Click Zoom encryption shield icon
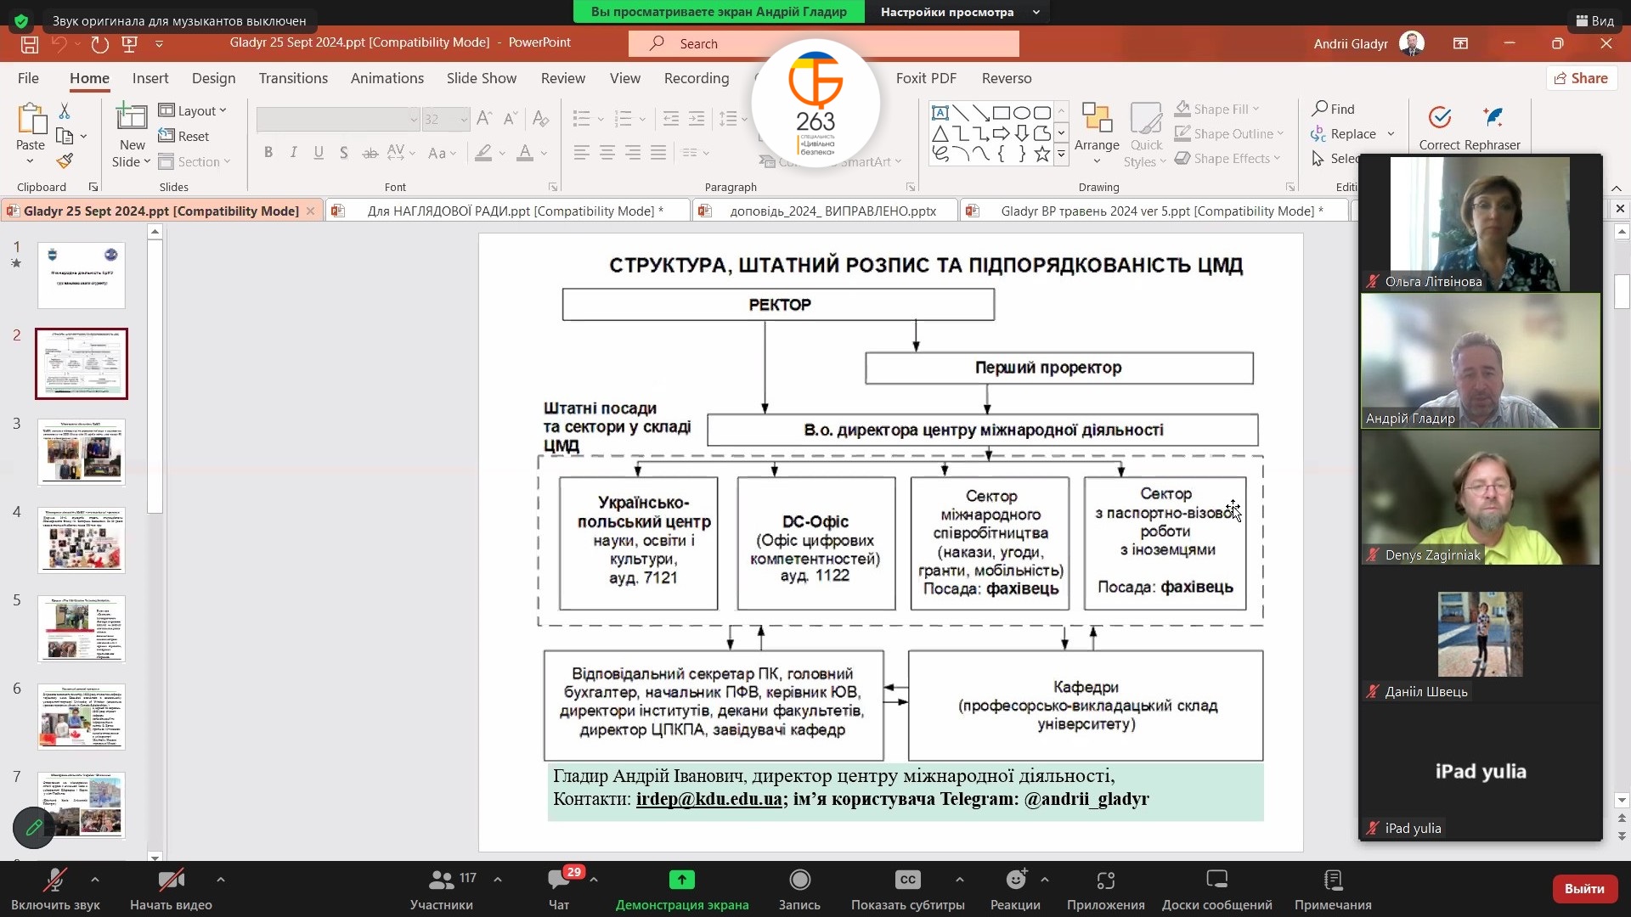The height and width of the screenshot is (917, 1631). pos(21,20)
